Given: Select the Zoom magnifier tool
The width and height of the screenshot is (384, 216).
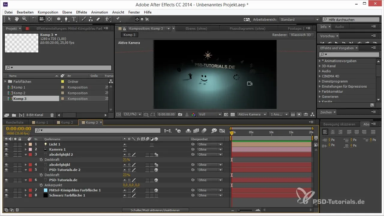Looking at the screenshot, I should [x=24, y=19].
